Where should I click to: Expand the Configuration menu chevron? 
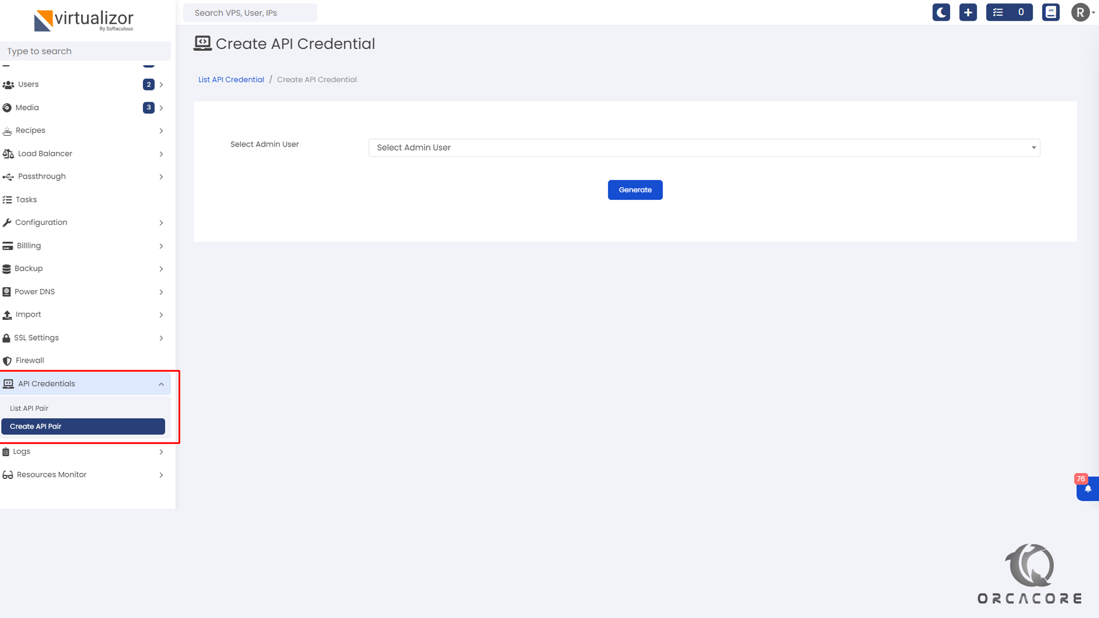click(x=161, y=223)
